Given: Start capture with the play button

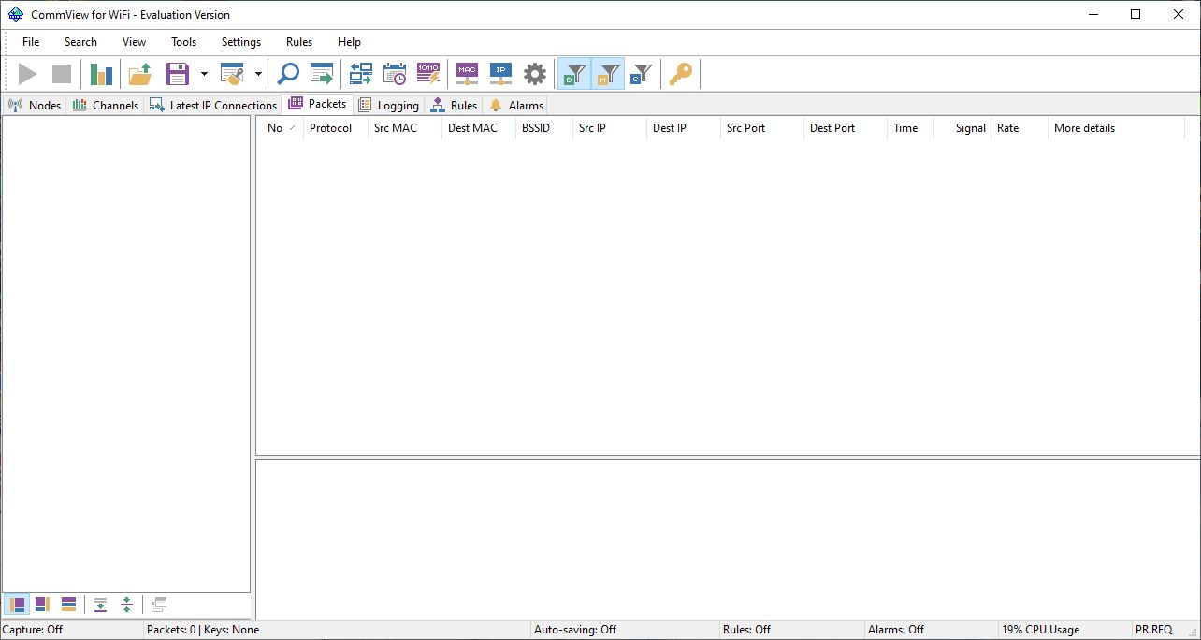Looking at the screenshot, I should tap(28, 74).
